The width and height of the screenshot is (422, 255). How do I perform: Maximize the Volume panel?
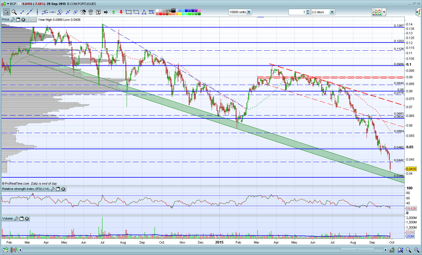(22, 219)
